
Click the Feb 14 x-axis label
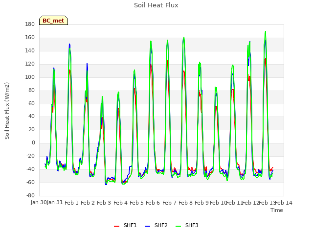[x=284, y=203]
